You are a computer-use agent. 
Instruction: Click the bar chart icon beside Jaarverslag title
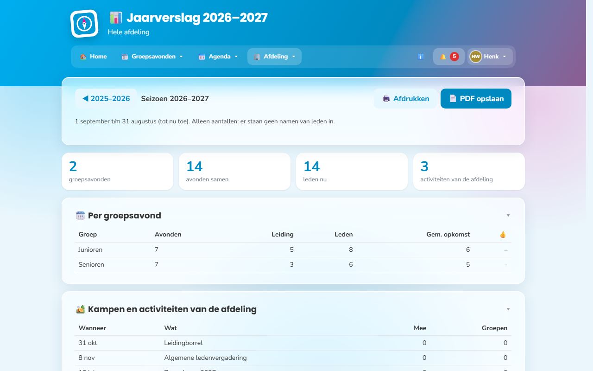[x=115, y=18]
